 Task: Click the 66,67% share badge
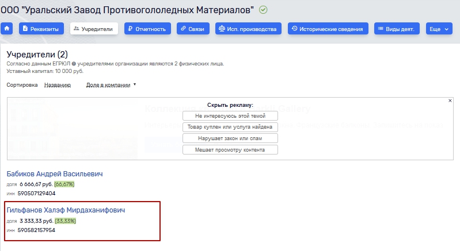[64, 184]
